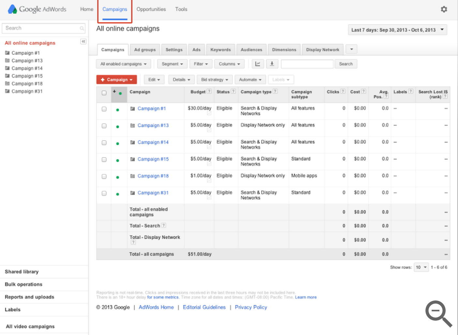This screenshot has height=335, width=458.
Task: Click sort arrow in status column header
Action: tap(114, 91)
